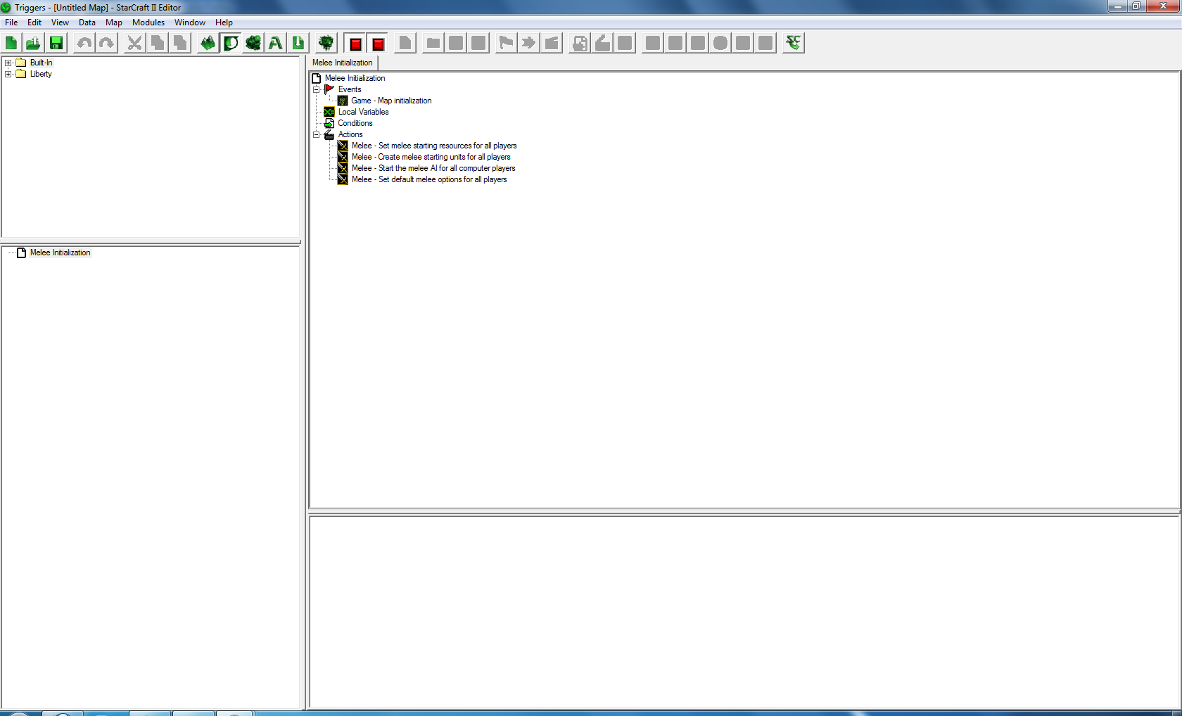Viewport: 1182px width, 716px height.
Task: Click the green SC Test Document icon
Action: 794,43
